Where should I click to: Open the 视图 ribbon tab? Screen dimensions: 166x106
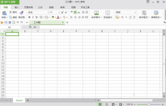[x=73, y=7]
